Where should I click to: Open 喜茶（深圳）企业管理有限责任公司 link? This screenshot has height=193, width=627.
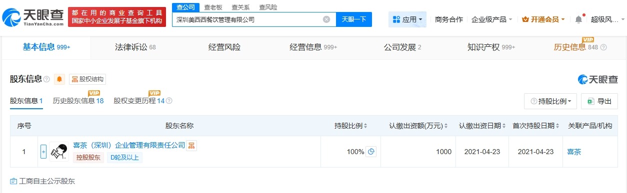(129, 145)
